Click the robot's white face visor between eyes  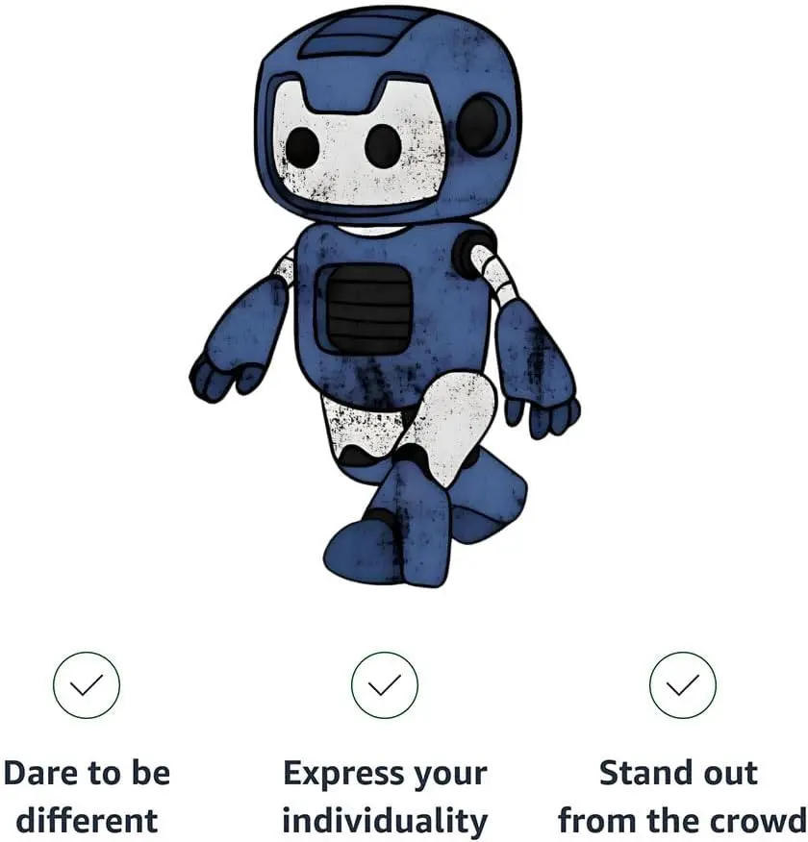click(342, 146)
